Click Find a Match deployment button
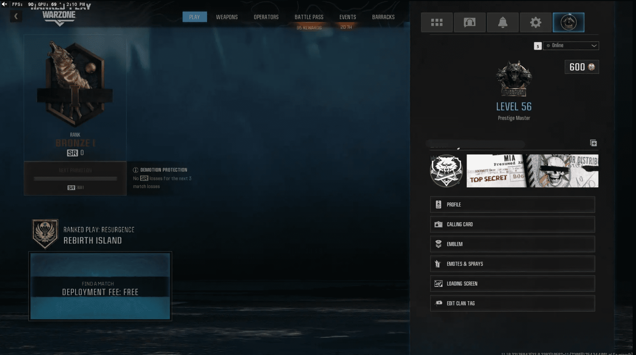The image size is (636, 355). tap(100, 287)
